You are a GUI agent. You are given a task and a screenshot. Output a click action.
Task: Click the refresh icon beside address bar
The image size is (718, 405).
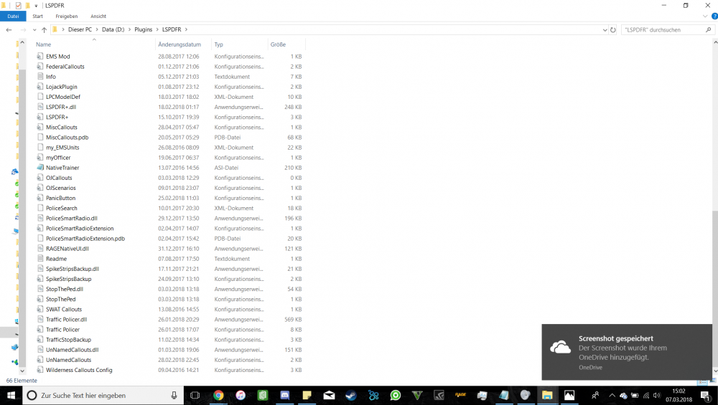click(612, 29)
